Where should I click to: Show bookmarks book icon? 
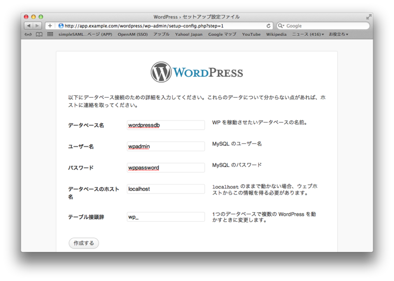point(39,34)
